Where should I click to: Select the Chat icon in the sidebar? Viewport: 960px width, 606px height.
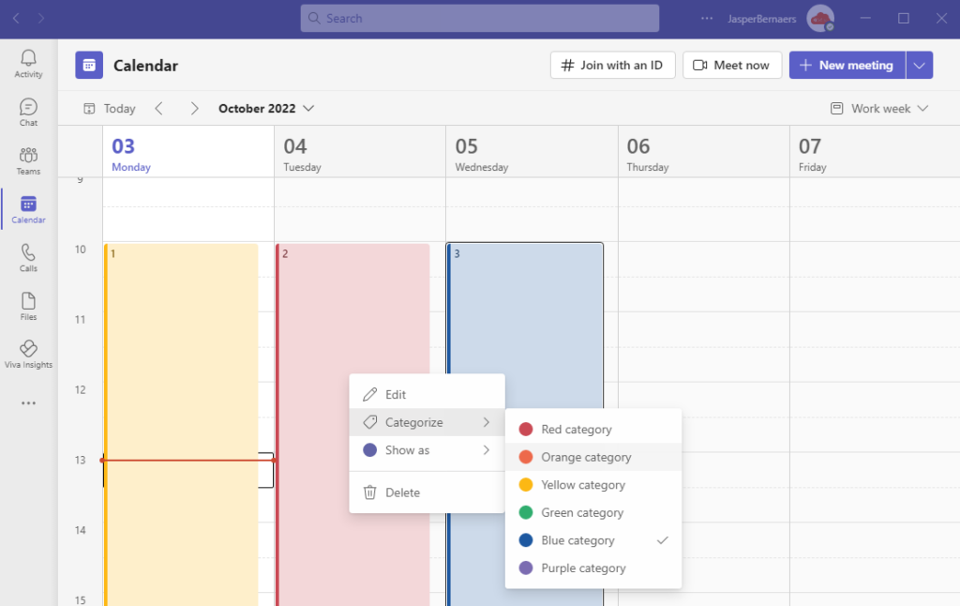point(27,111)
